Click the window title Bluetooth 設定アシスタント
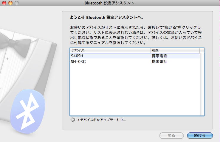Viewport: 220px width, 142px height. 109,3
